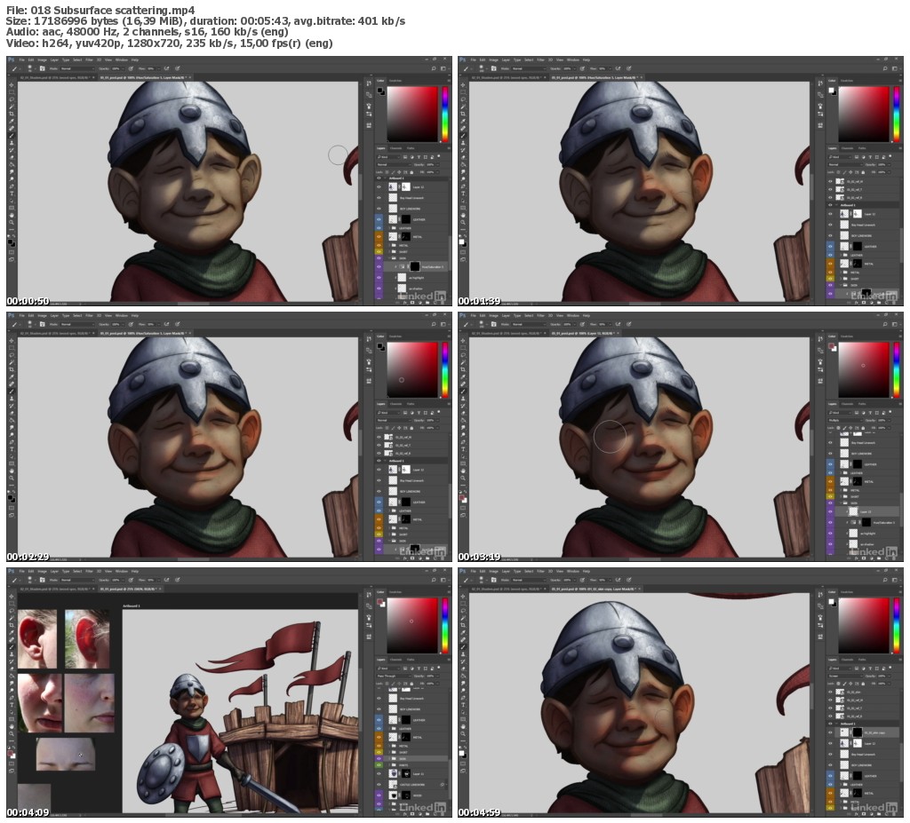The height and width of the screenshot is (823, 910).
Task: Select the Path Selection tool in the 00:04:09 frame
Action: coord(12,712)
